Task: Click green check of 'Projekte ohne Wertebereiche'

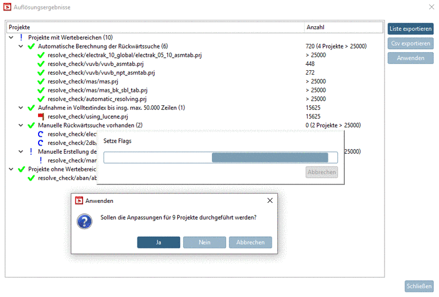Action: [21, 169]
